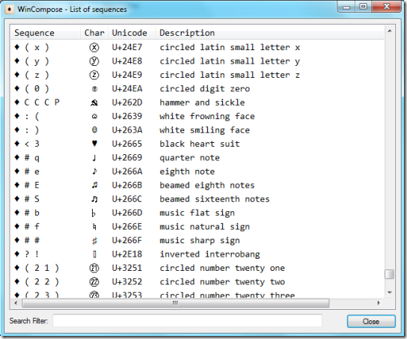This screenshot has height=339, width=407.
Task: Click the U+24E7 unicode cell
Action: tap(127, 47)
